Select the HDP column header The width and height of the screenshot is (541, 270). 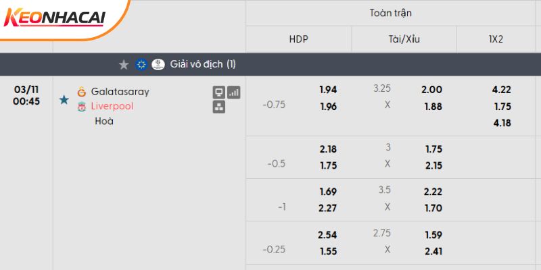[x=298, y=39]
